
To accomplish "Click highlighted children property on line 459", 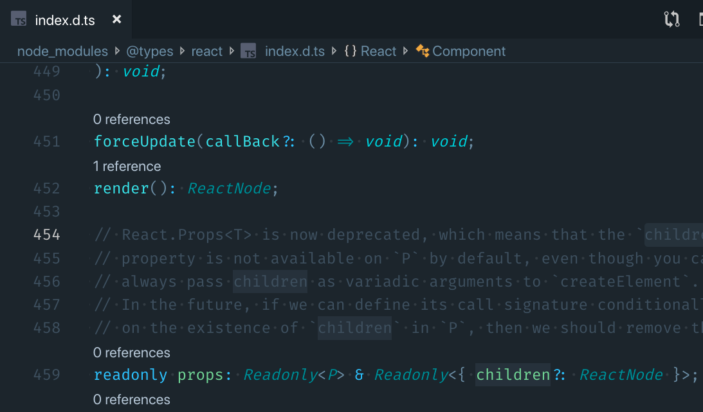I will [513, 375].
